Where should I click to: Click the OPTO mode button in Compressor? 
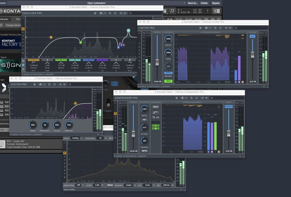[x=144, y=151]
